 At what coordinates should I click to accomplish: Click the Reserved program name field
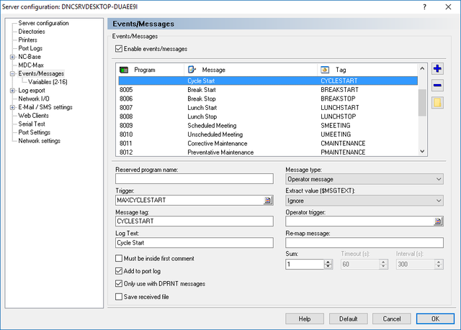(x=194, y=178)
